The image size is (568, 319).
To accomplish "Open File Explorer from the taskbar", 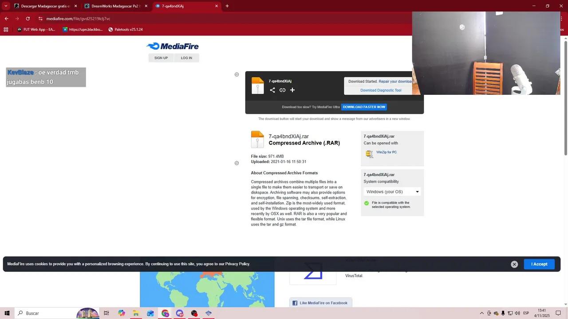I will click(x=136, y=313).
